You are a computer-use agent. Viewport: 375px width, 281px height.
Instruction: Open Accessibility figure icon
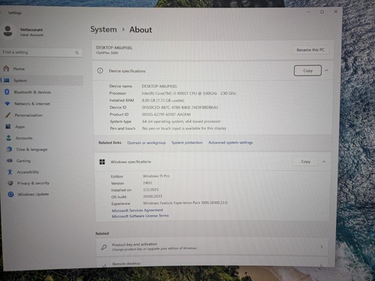[x=10, y=172]
